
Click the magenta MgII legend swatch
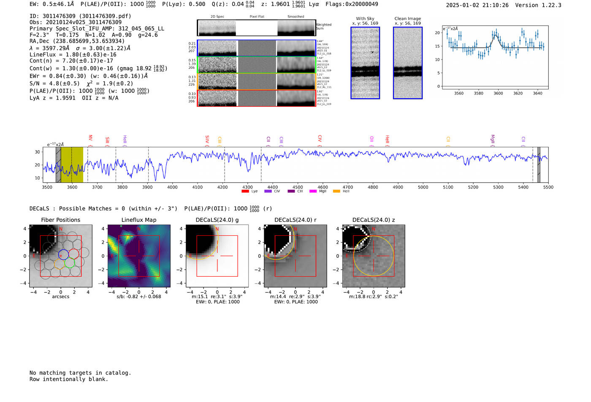click(x=313, y=192)
